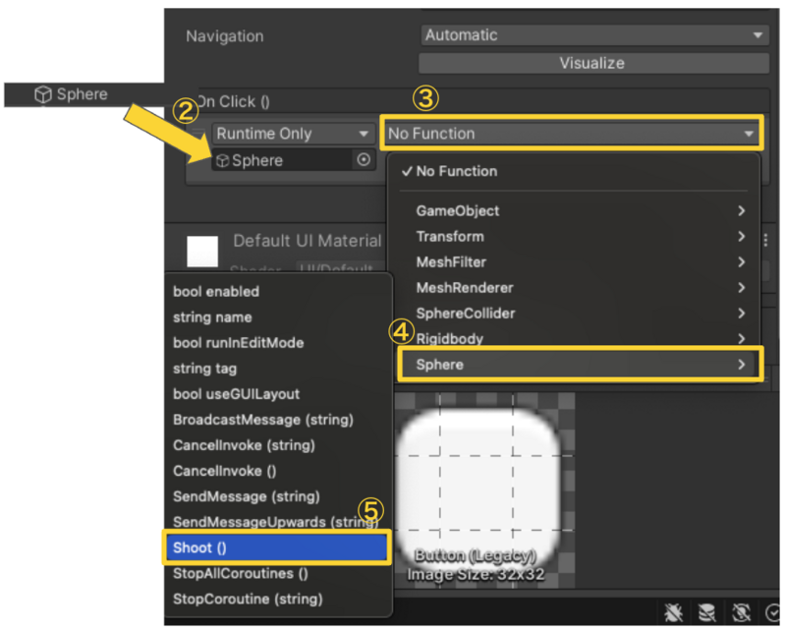Click the cube icon next to Sphere in Hierarchy
786x632 pixels.
[43, 94]
